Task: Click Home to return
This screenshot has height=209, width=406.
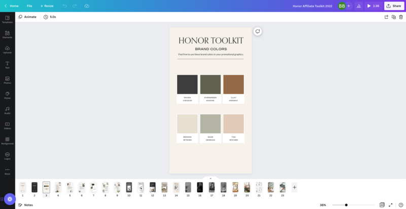Action: tap(11, 6)
